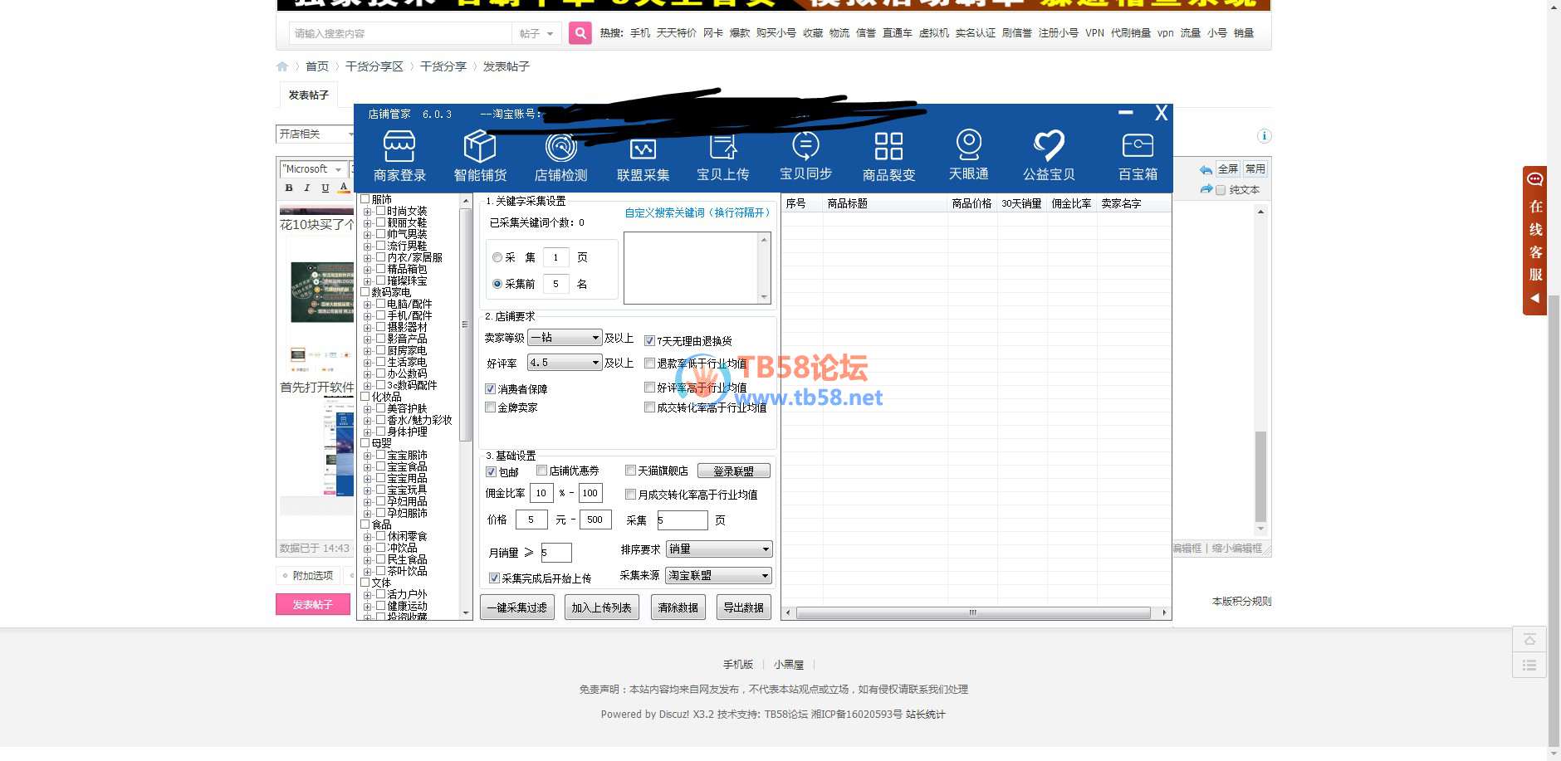
Task: Expand the 电脑/配件 tree node
Action: tap(367, 305)
